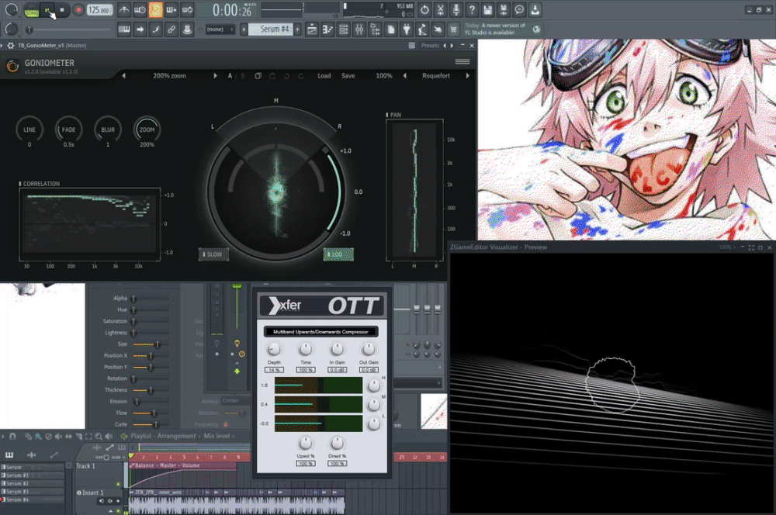Toggle the link (multilink controllers) icon
The height and width of the screenshot is (515, 776).
pos(171,29)
